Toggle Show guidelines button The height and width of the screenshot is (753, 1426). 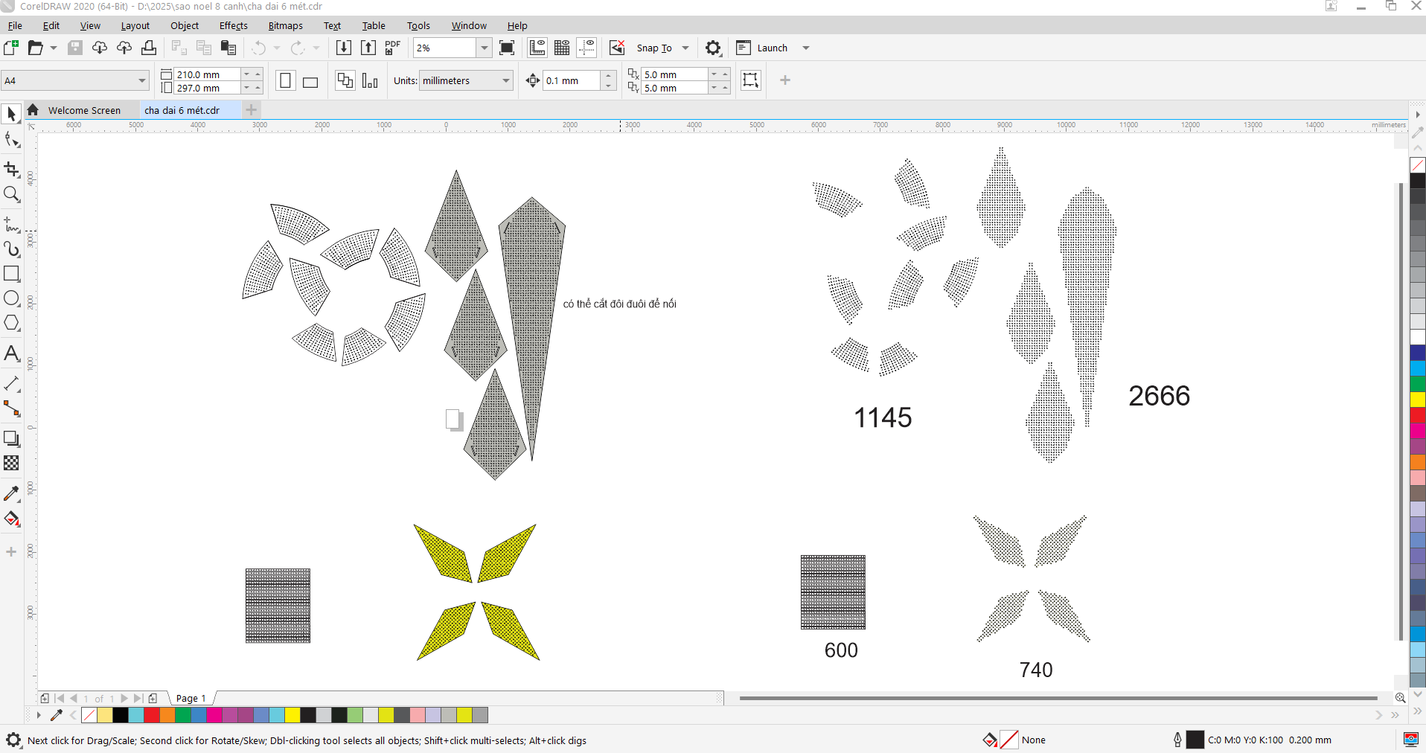tap(587, 48)
